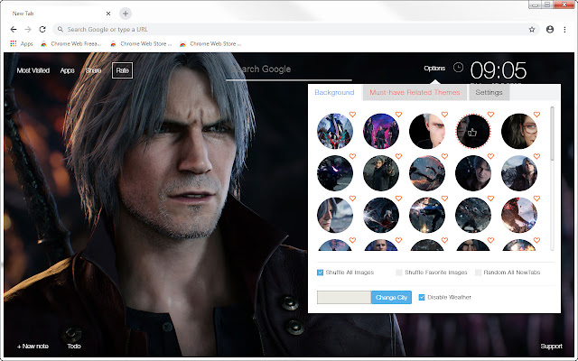The height and width of the screenshot is (361, 578).
Task: Click the clock icon beside the time
Action: (x=458, y=68)
